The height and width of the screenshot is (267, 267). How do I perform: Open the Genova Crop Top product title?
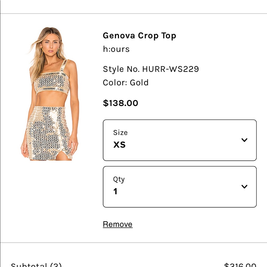point(139,36)
